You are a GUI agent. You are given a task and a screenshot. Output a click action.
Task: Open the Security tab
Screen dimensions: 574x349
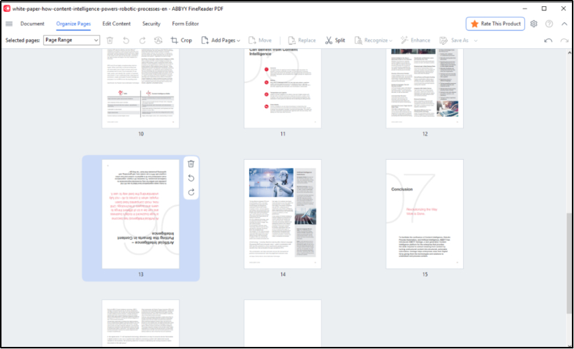click(152, 24)
